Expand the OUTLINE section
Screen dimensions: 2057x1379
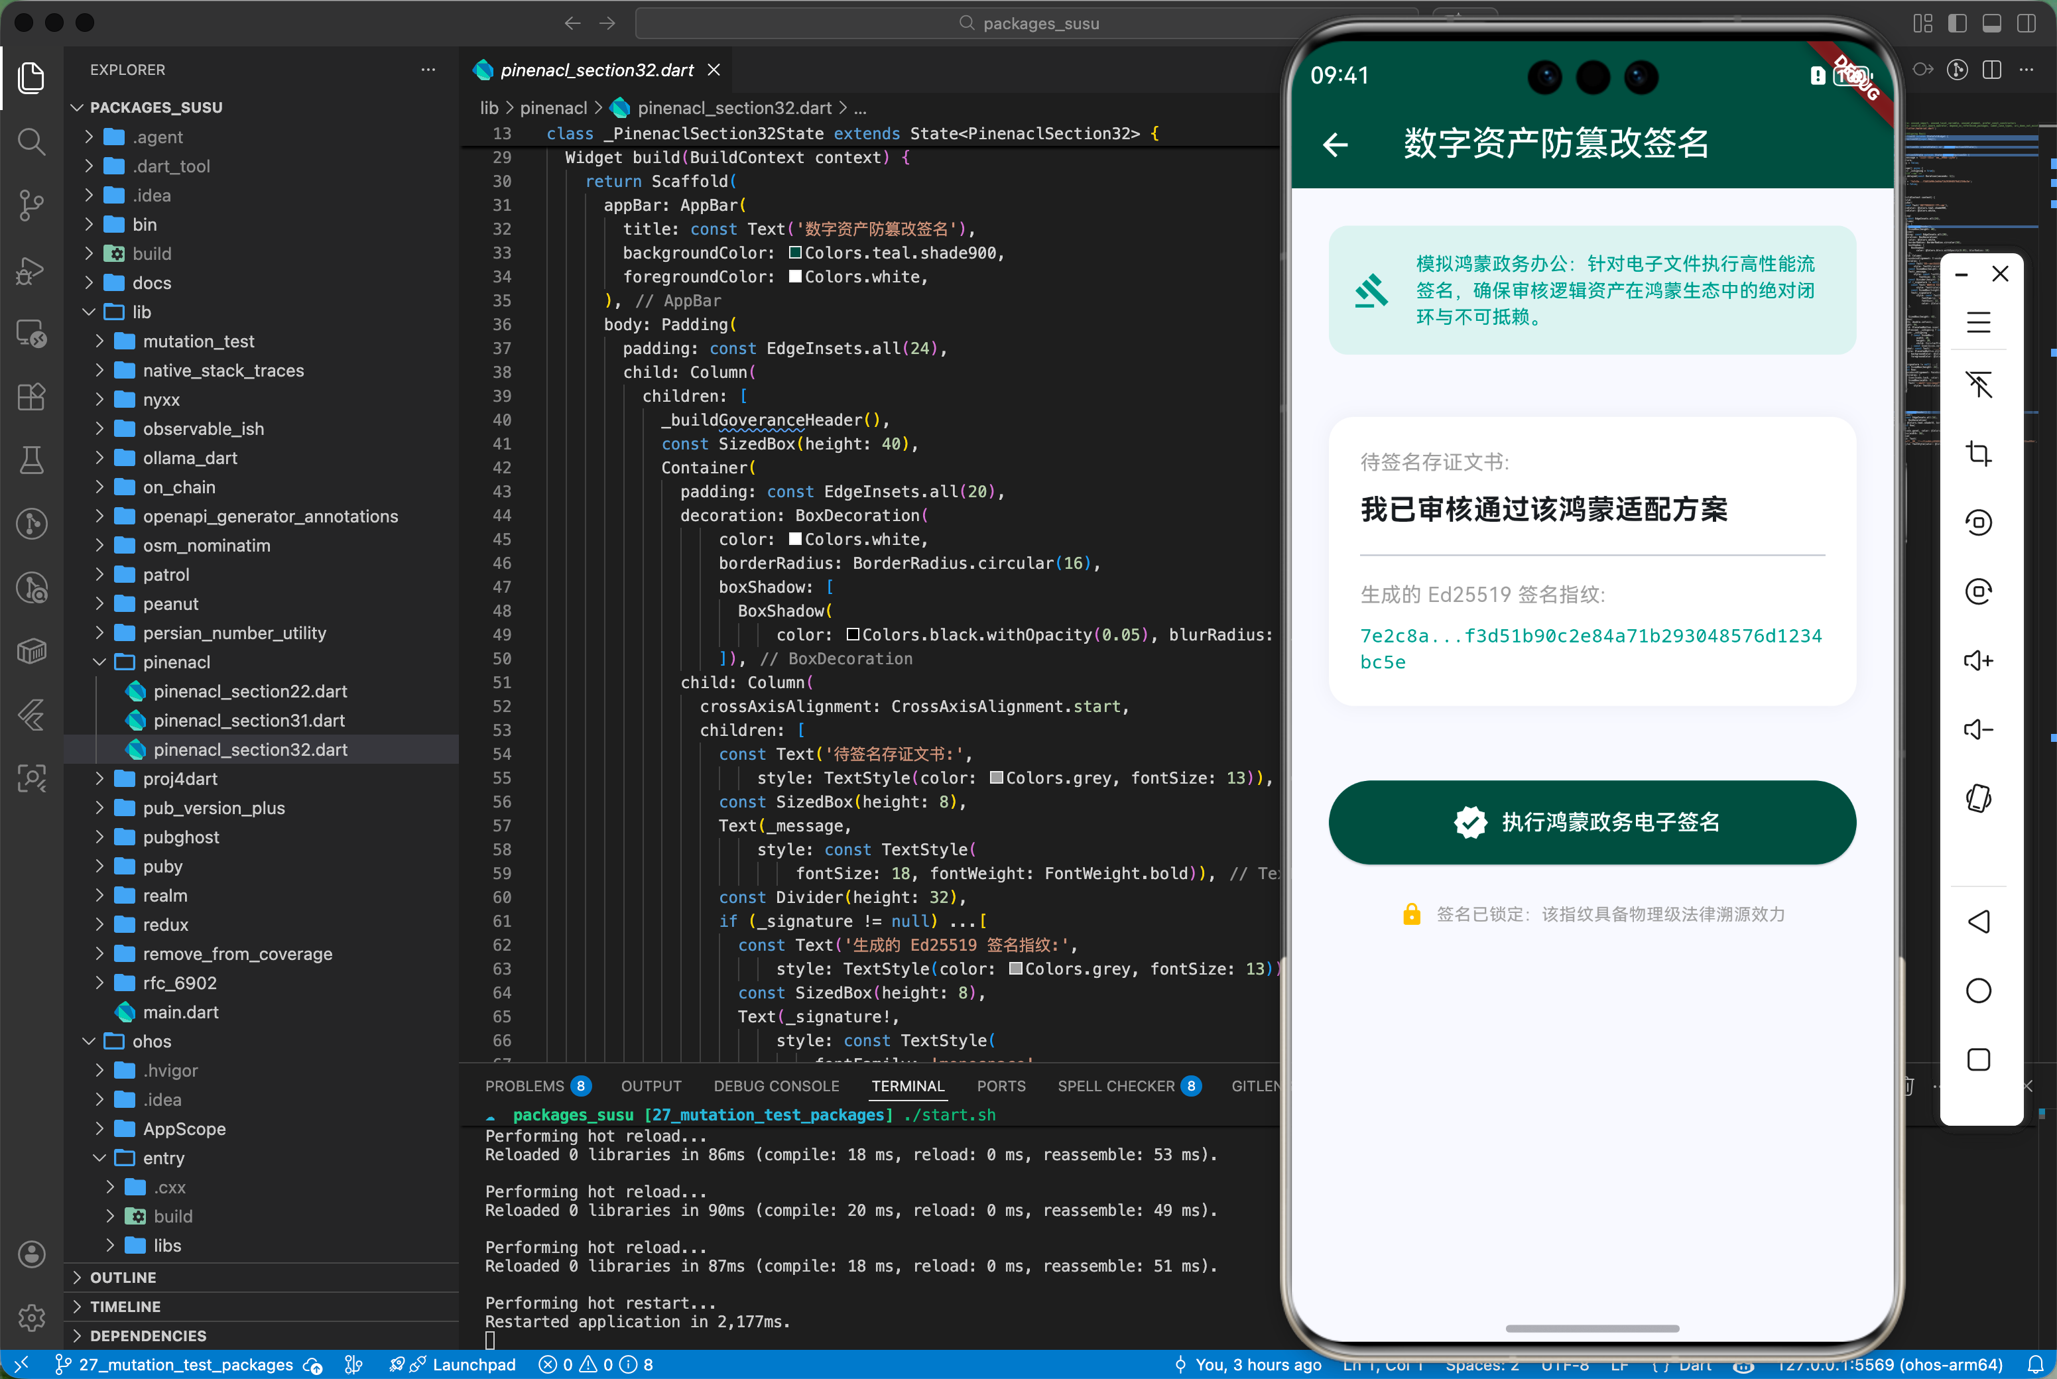(123, 1277)
